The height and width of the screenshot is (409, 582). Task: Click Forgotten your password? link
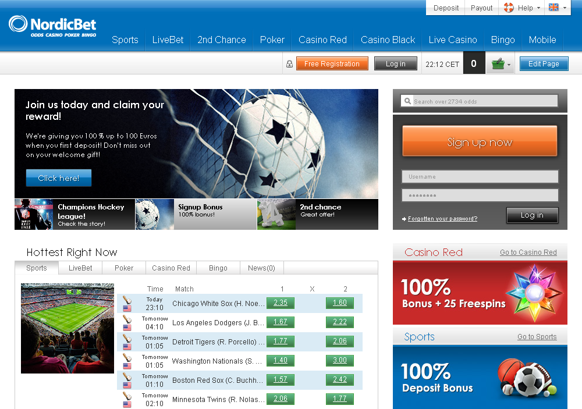click(442, 219)
